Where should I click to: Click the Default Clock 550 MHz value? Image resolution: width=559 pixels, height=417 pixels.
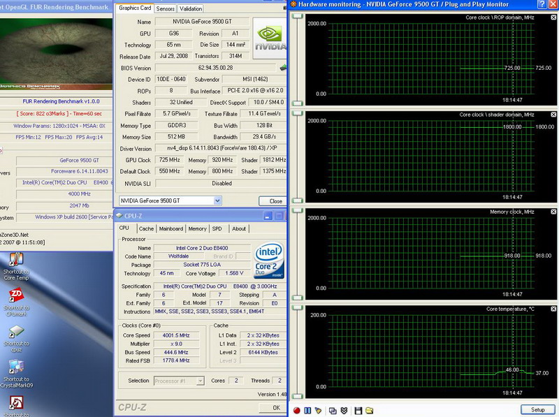pos(170,171)
